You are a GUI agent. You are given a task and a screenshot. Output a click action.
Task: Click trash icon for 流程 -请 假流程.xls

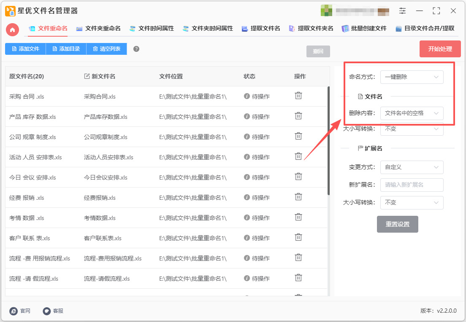pos(298,277)
